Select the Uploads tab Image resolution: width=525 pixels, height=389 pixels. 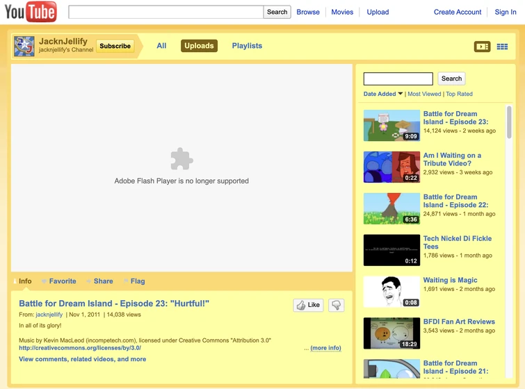tap(199, 46)
